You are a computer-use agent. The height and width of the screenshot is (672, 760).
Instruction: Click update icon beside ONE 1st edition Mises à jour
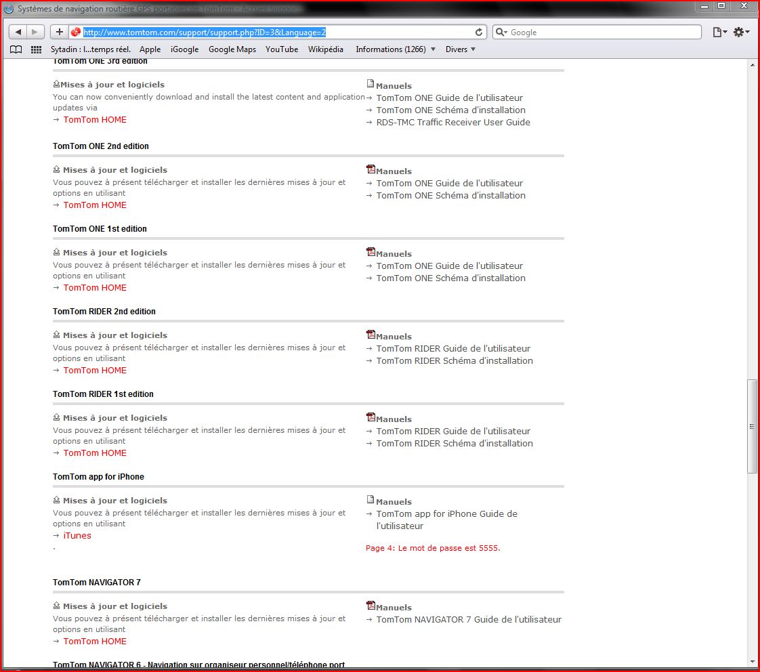click(57, 252)
